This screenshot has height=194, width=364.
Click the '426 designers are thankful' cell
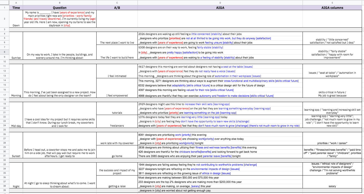(x=220, y=152)
